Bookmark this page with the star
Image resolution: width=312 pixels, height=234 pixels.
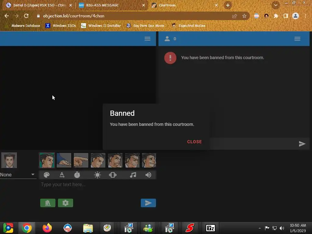244,16
